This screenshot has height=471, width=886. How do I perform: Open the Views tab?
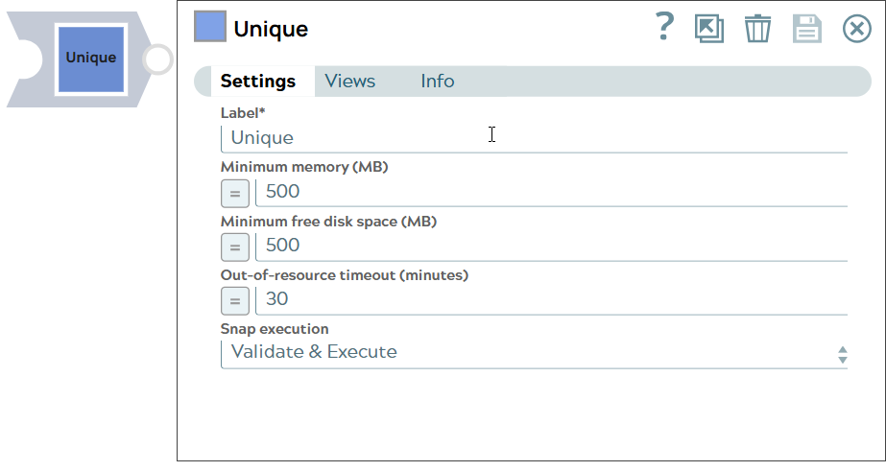(349, 82)
